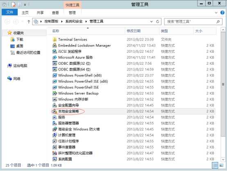227x171 pixels.
Task: Open 下载 in the navigation pane
Action: pos(20,39)
